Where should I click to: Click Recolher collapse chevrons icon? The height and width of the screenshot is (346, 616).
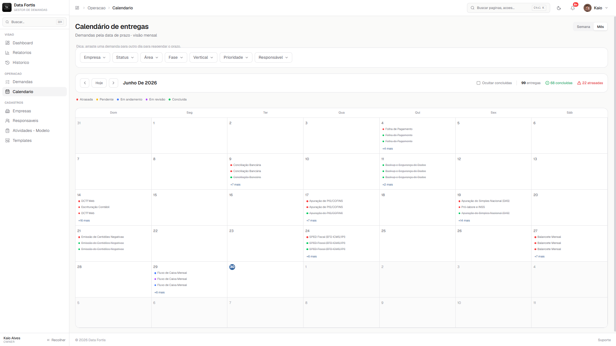48,340
